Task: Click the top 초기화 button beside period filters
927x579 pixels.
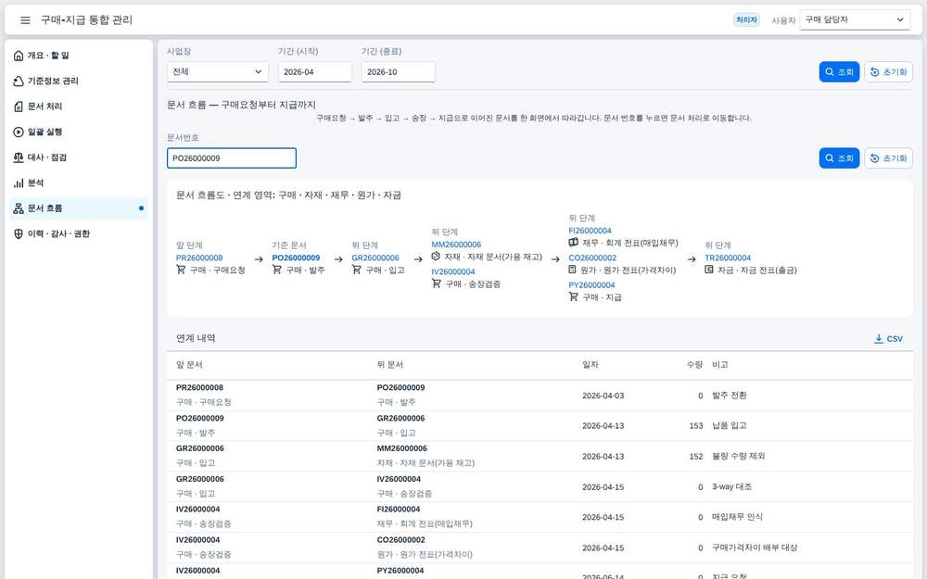Action: click(x=889, y=72)
